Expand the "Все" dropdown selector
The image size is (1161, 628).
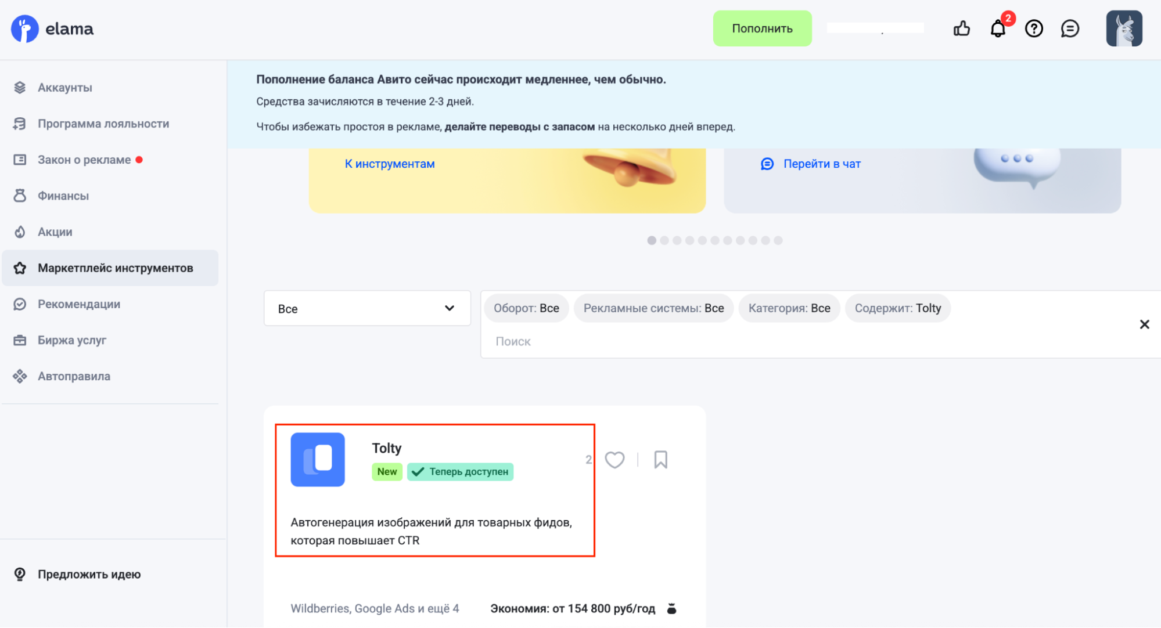click(367, 308)
